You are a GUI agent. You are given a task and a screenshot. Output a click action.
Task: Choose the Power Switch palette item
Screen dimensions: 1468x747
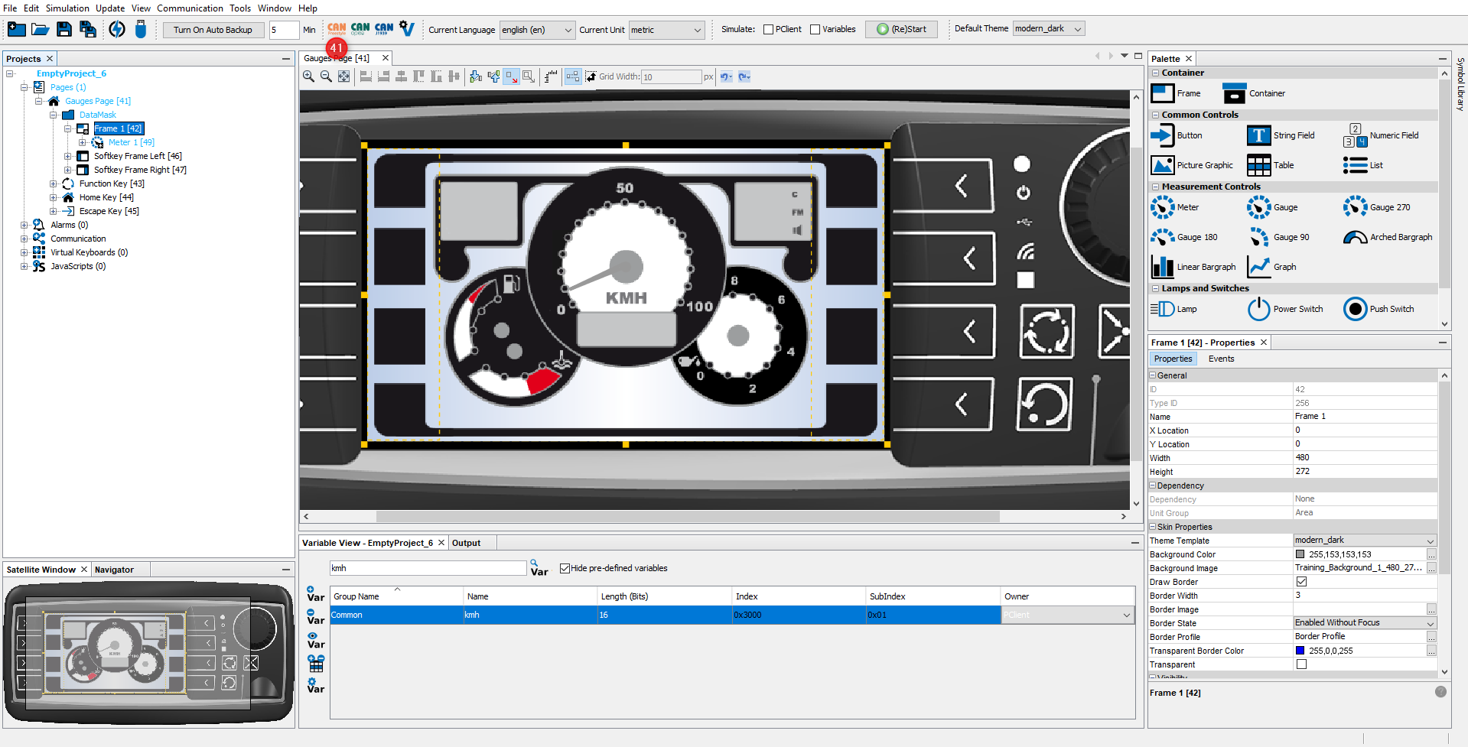pyautogui.click(x=1286, y=309)
